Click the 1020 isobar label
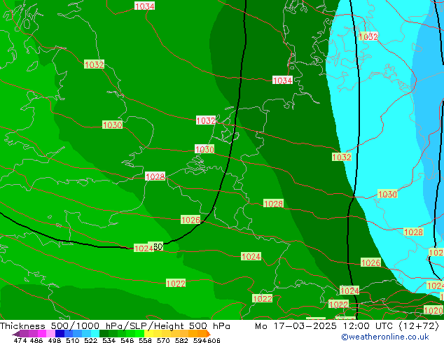Screen dimensions: 444x343 (x=433, y=310)
